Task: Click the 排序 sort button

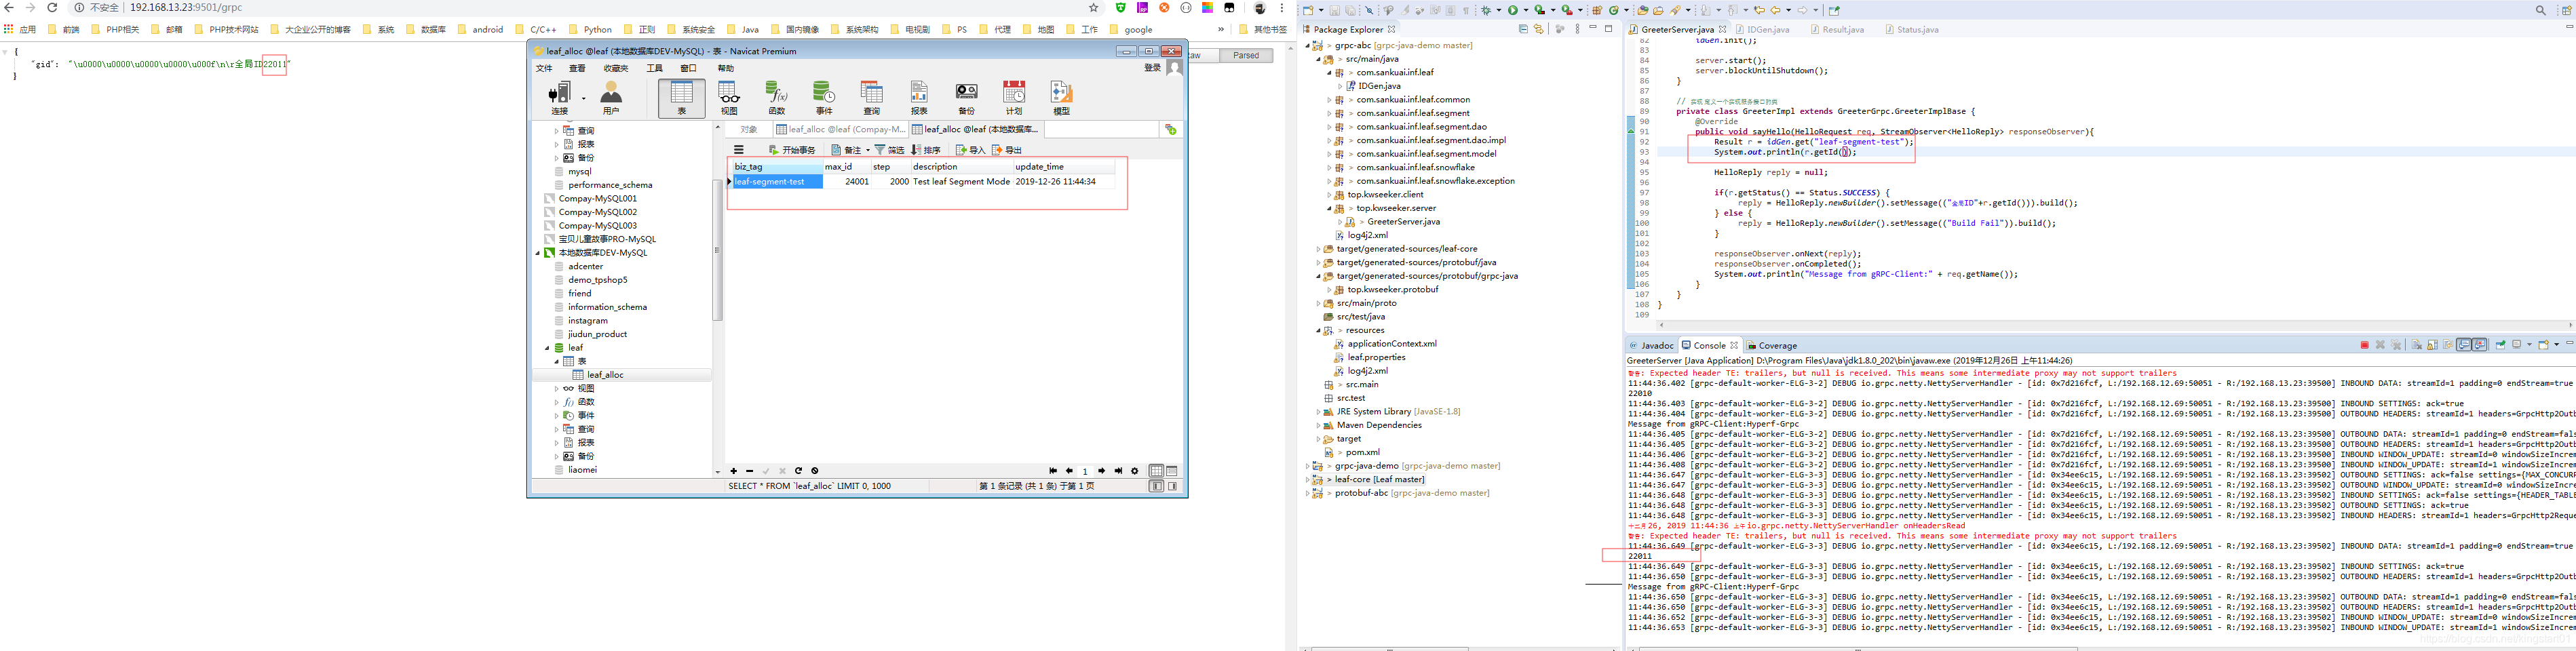Action: point(926,150)
